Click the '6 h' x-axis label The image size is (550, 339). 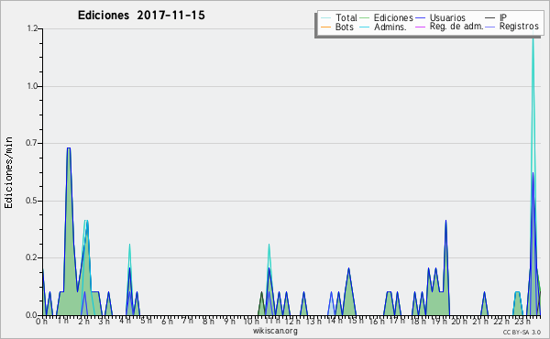click(167, 321)
